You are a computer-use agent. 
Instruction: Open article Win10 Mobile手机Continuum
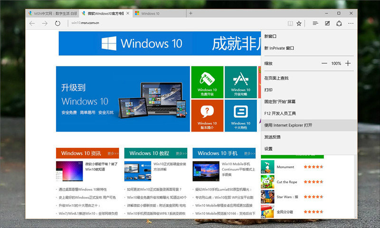238,169
